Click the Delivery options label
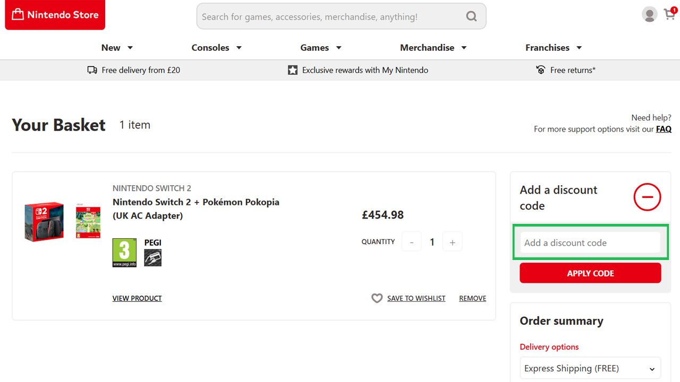The height and width of the screenshot is (382, 680). pos(549,347)
